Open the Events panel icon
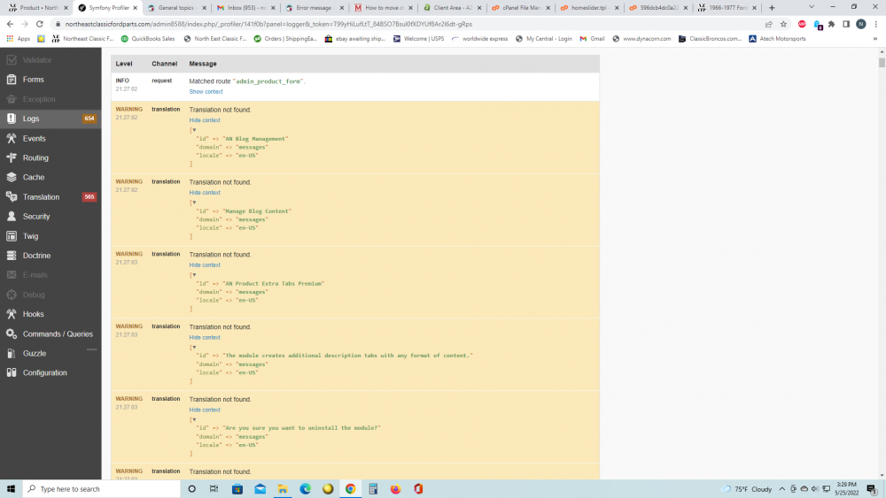Viewport: 886px width, 498px height. click(x=12, y=138)
